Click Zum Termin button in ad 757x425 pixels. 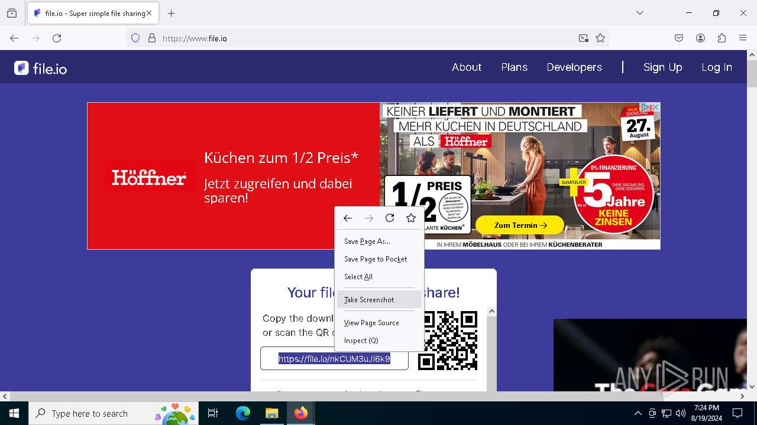pos(520,225)
